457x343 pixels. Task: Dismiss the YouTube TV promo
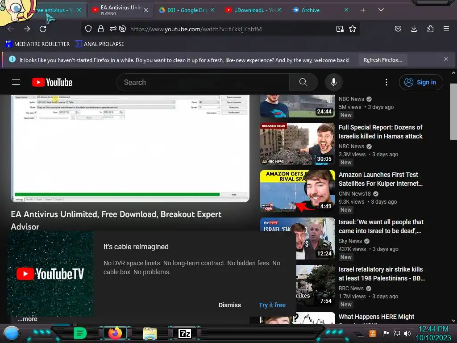click(230, 305)
